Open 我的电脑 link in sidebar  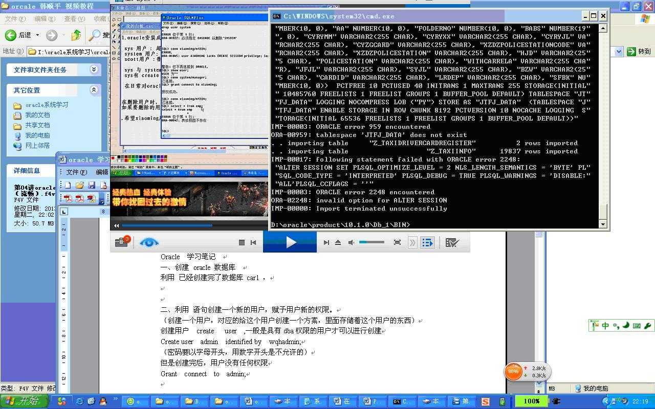pyautogui.click(x=37, y=135)
